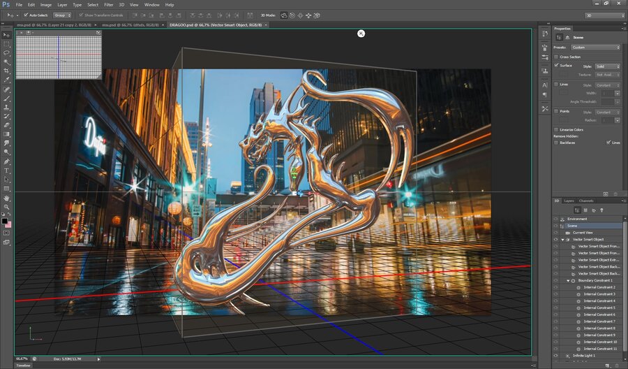Enable the Backfaces checkbox
The image size is (628, 369).
(x=556, y=143)
